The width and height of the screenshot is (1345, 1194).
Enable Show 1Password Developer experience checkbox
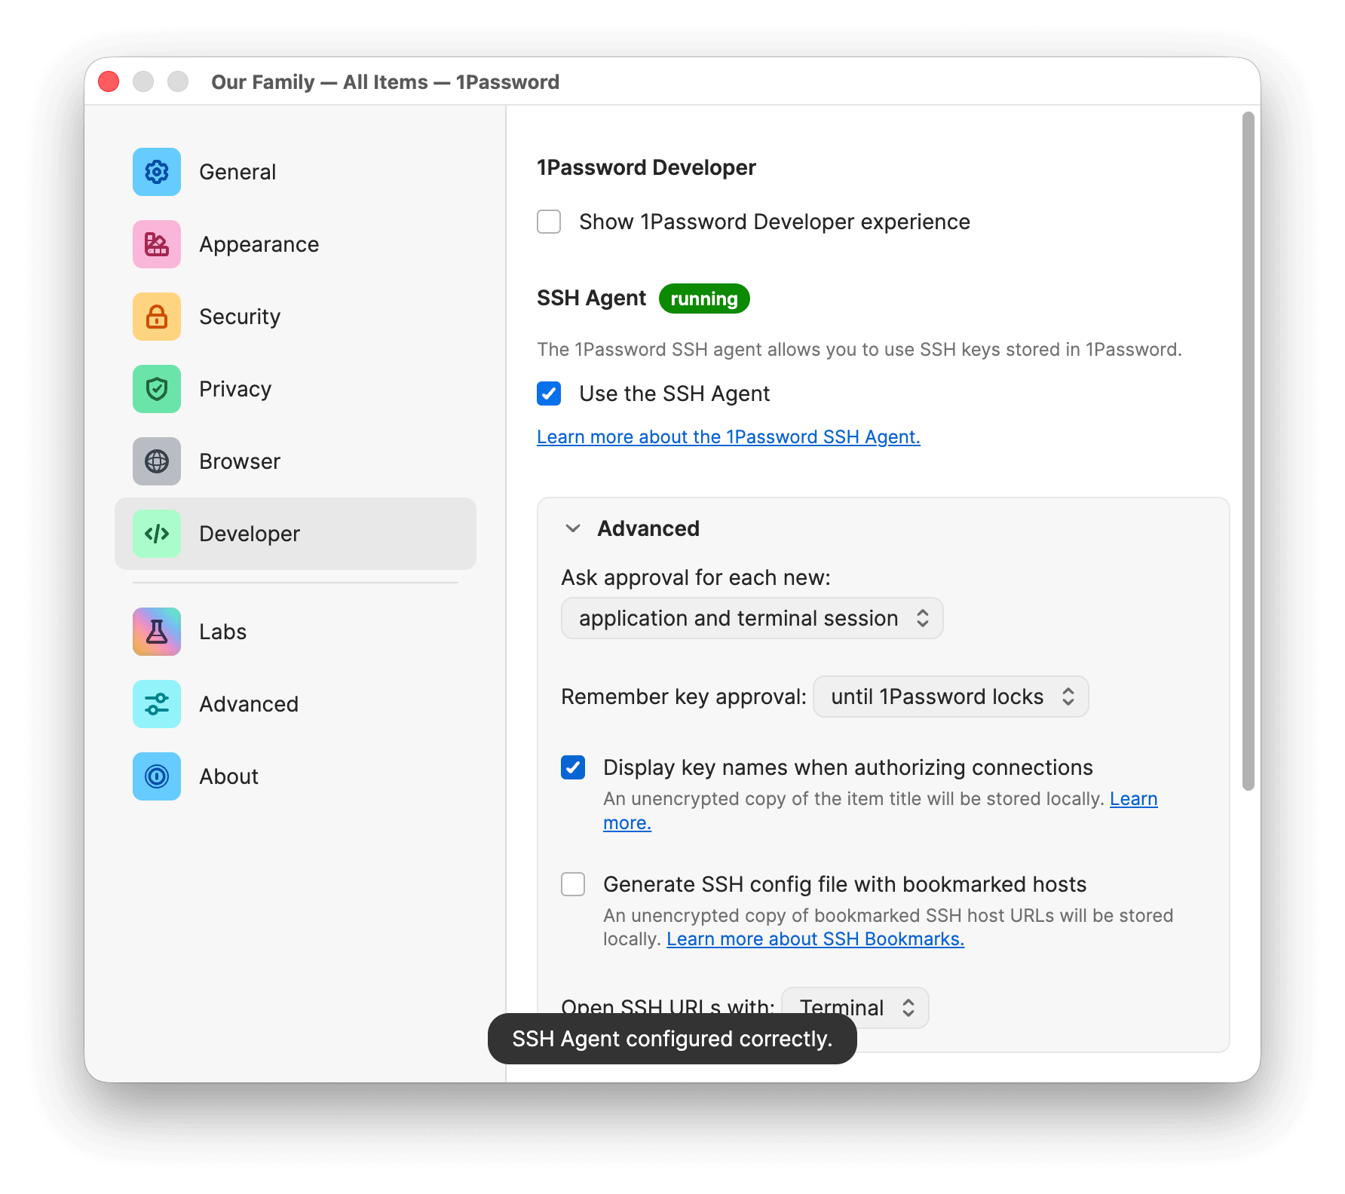click(549, 222)
